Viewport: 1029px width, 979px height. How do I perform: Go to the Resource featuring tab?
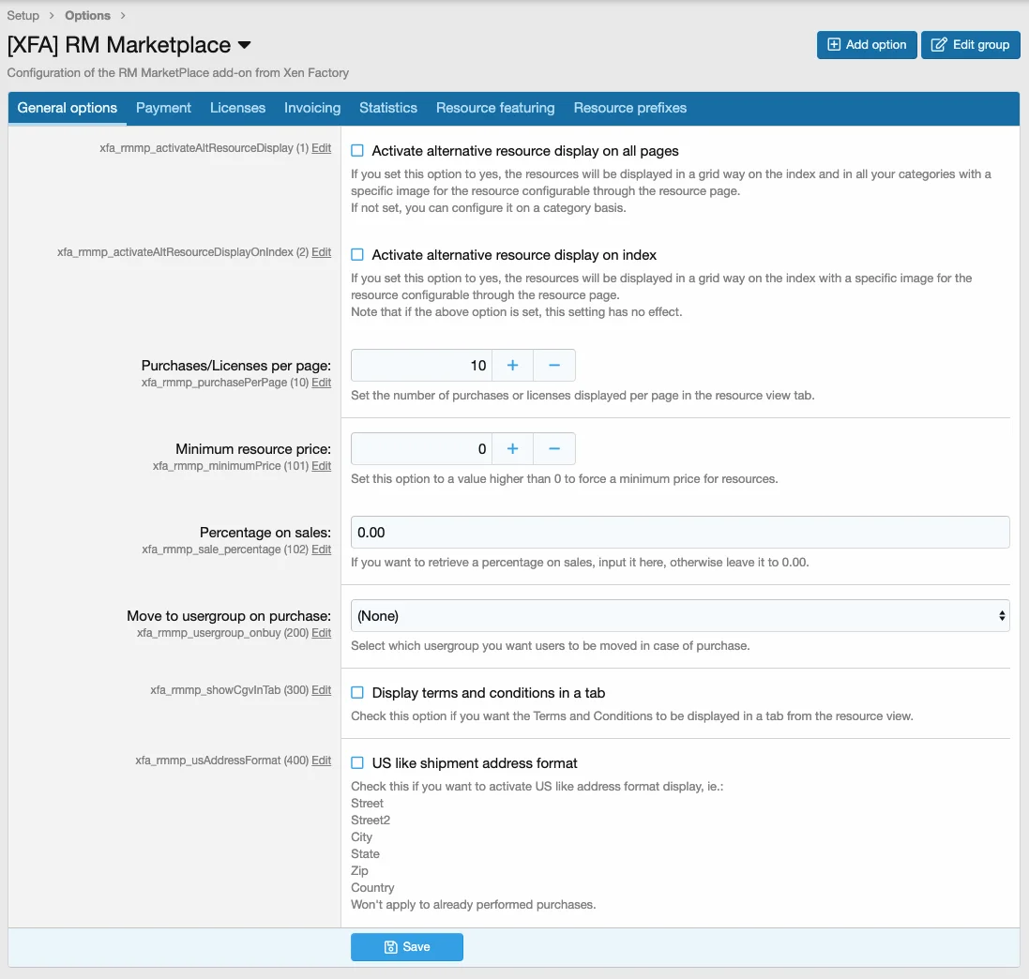(495, 108)
